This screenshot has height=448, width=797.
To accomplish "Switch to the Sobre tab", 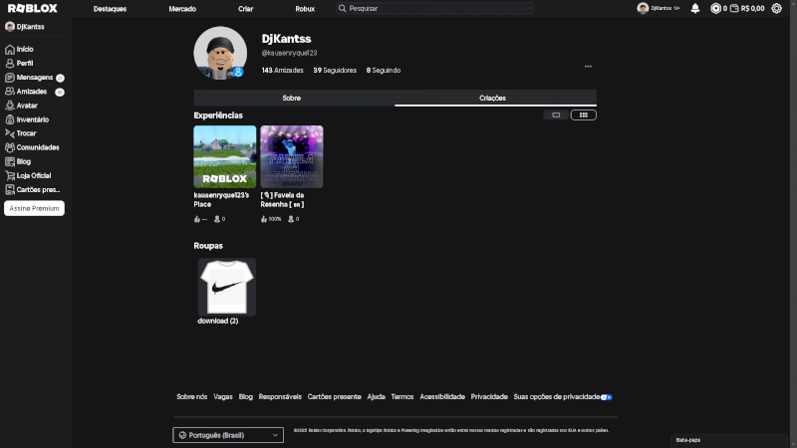I will [x=292, y=98].
